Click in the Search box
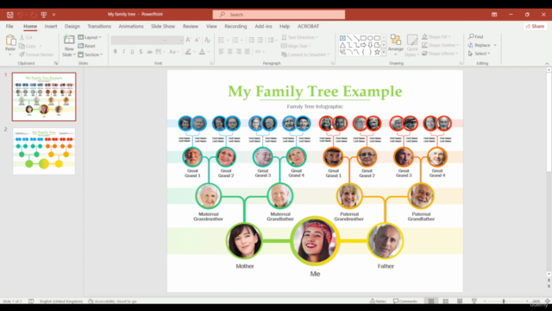 279,15
